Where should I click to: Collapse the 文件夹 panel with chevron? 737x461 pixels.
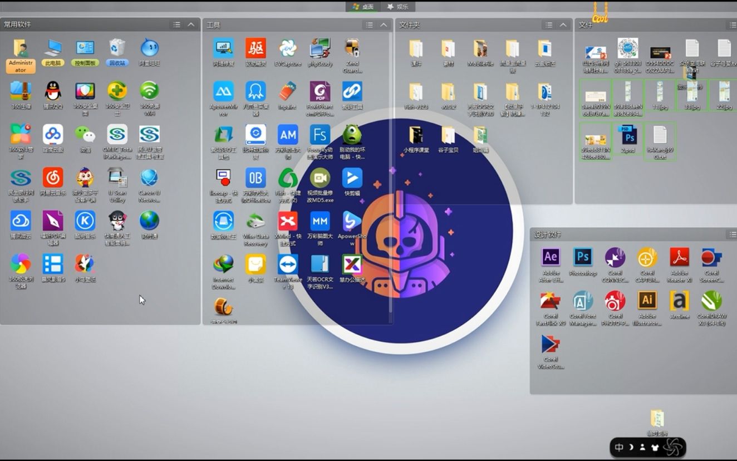click(x=563, y=24)
